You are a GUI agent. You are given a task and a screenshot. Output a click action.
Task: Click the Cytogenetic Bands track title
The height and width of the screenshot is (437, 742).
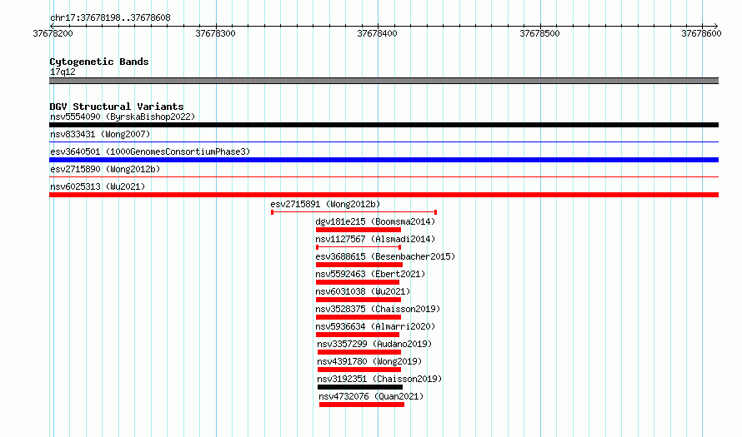click(x=99, y=62)
